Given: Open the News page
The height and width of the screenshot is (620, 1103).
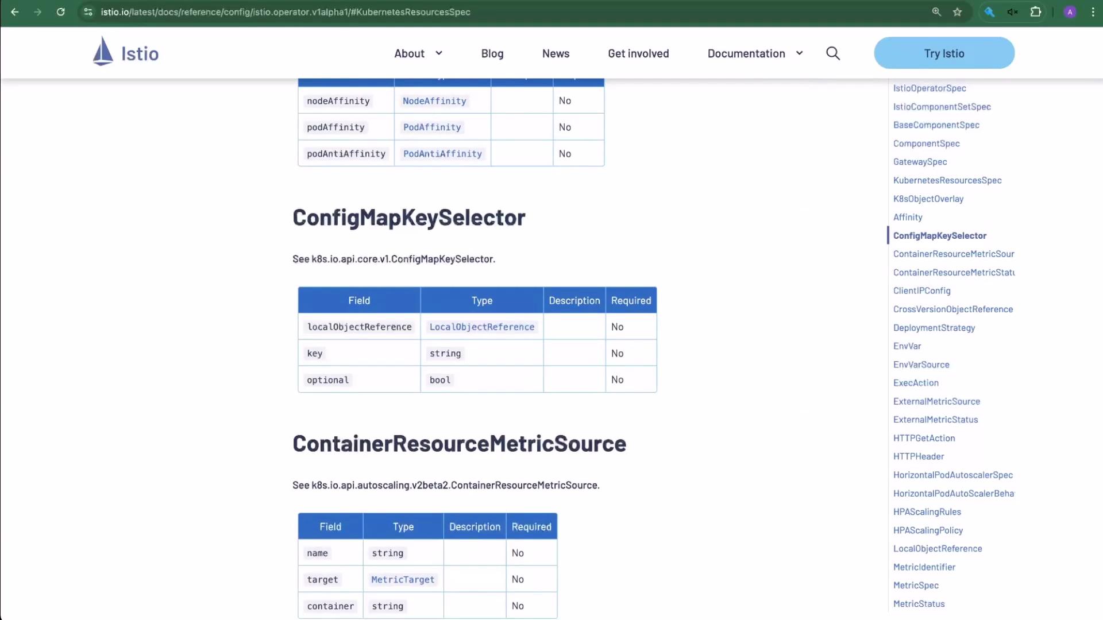Looking at the screenshot, I should coord(556,53).
